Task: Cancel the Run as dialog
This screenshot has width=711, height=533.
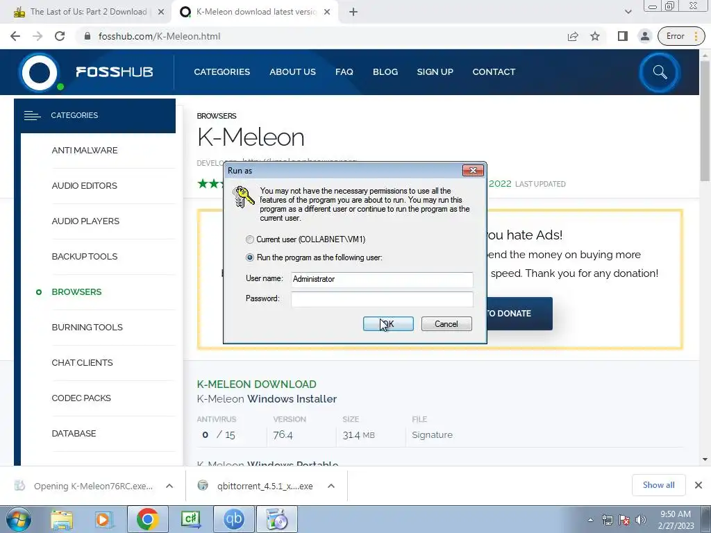Action: coord(446,323)
